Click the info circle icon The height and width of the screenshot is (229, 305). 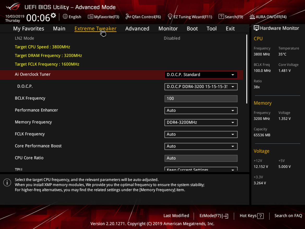7,183
